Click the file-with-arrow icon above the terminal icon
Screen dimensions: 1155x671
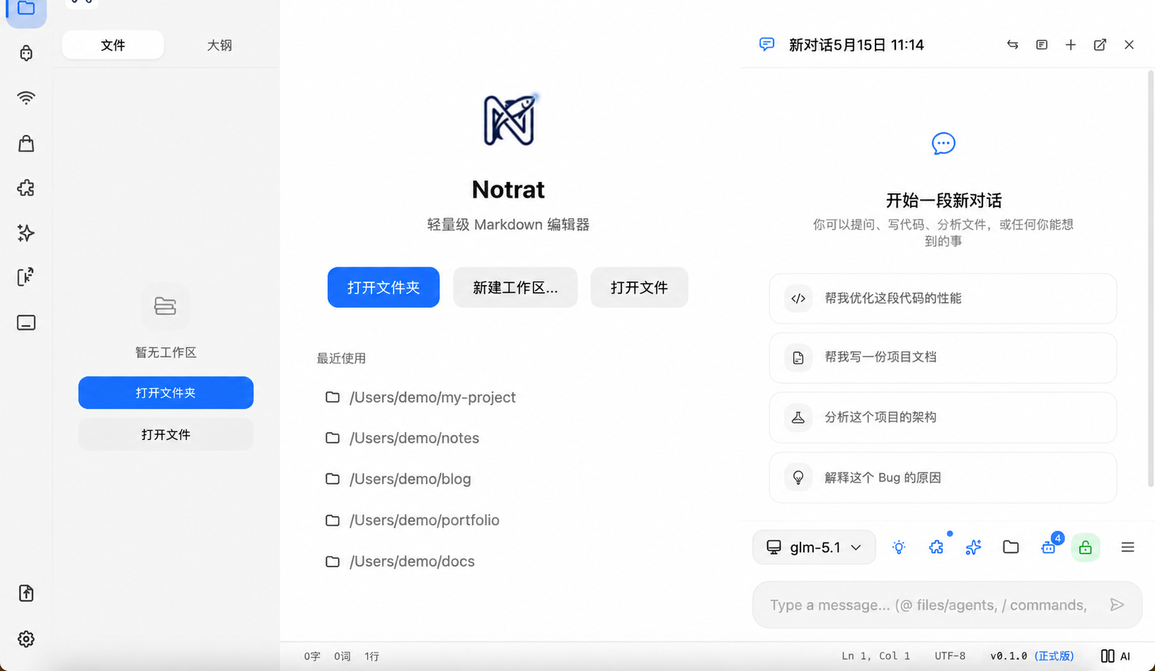pyautogui.click(x=26, y=277)
